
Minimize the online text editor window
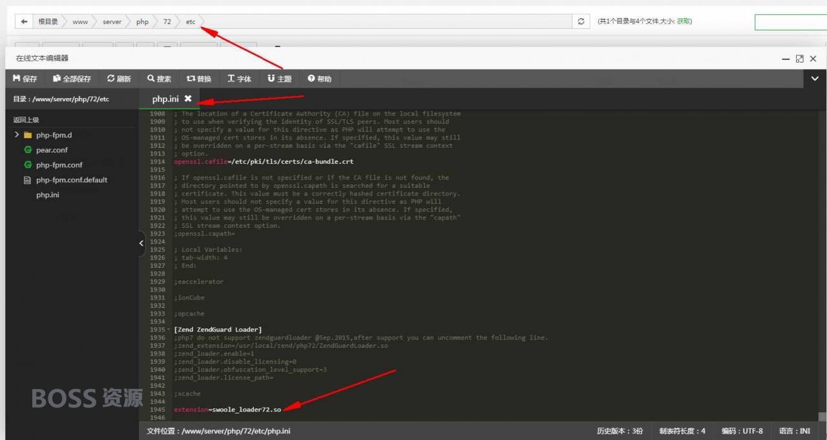[786, 59]
